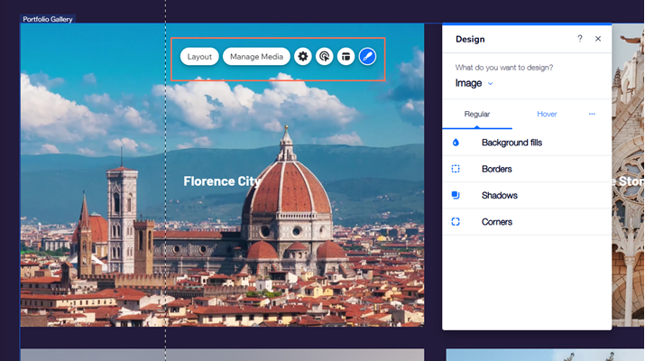Viewport: 645px width, 361px height.
Task: Close the Design panel
Action: click(x=598, y=40)
